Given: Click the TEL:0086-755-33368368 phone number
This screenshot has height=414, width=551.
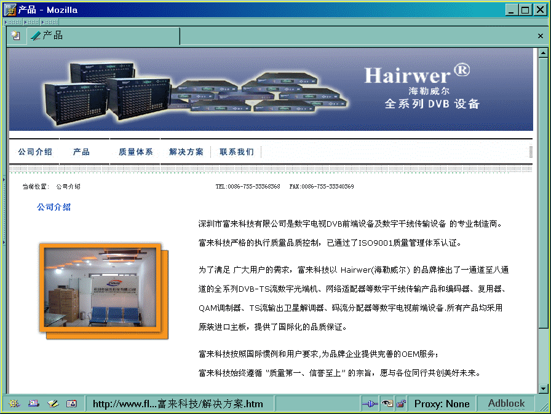Looking at the screenshot, I should [x=248, y=187].
